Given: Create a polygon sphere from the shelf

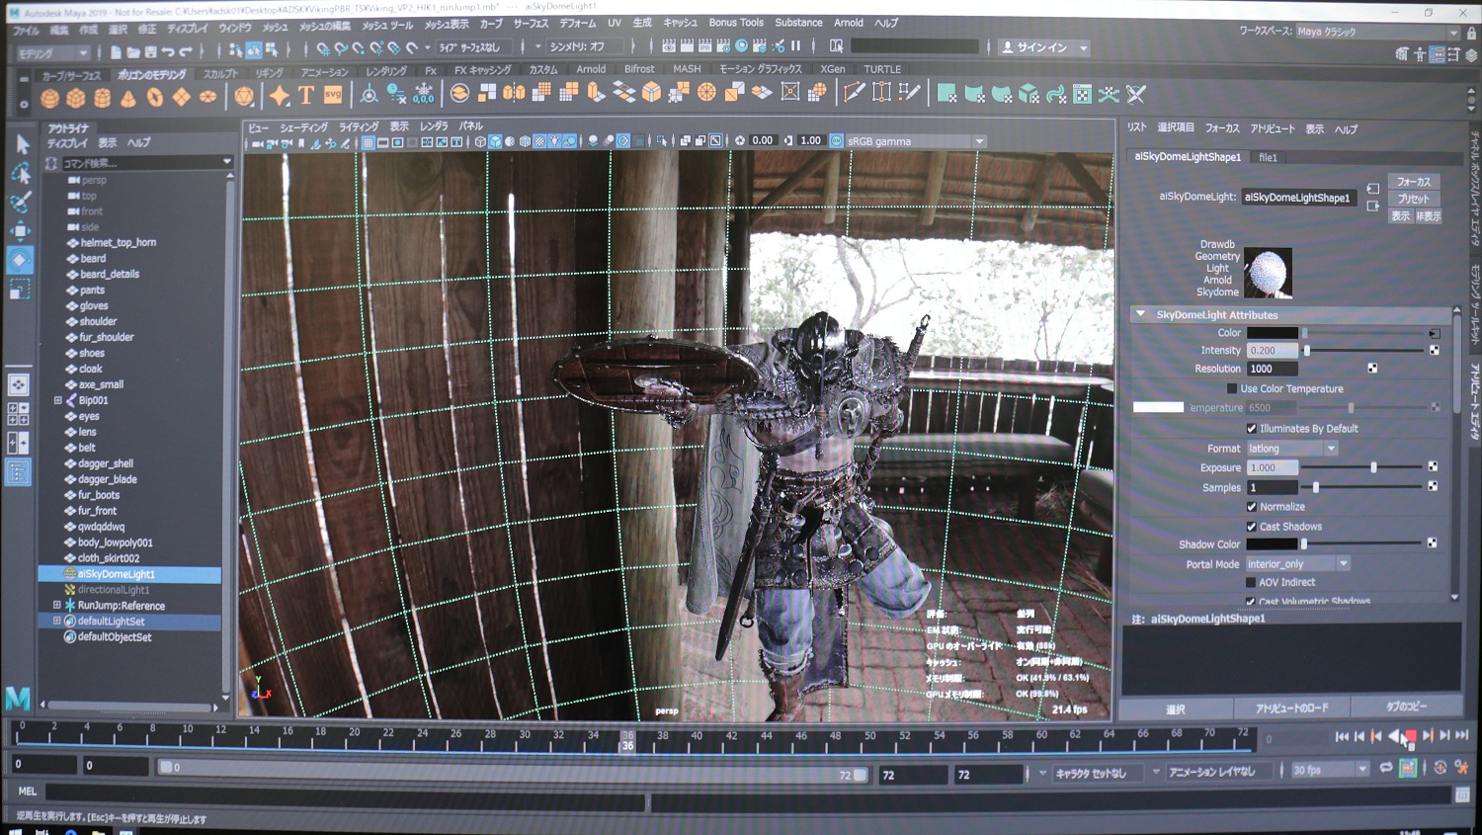Looking at the screenshot, I should [49, 97].
